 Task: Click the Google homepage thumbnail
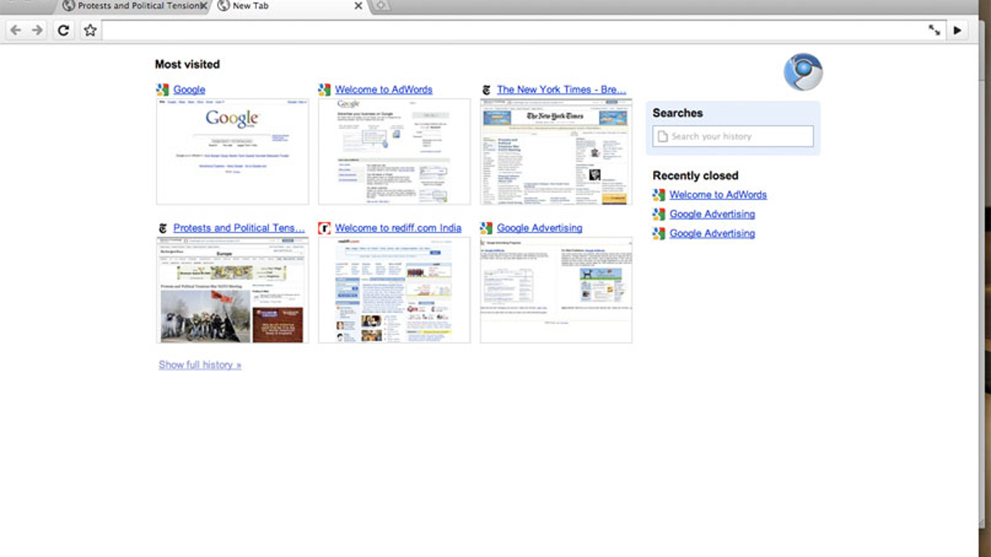pos(232,152)
